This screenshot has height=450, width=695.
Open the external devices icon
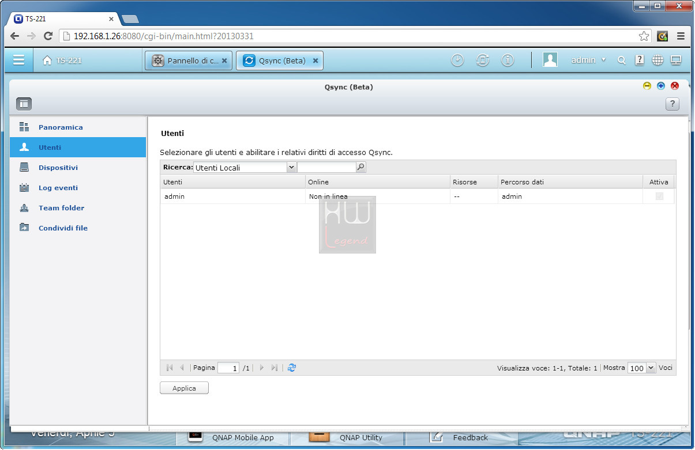coord(483,60)
